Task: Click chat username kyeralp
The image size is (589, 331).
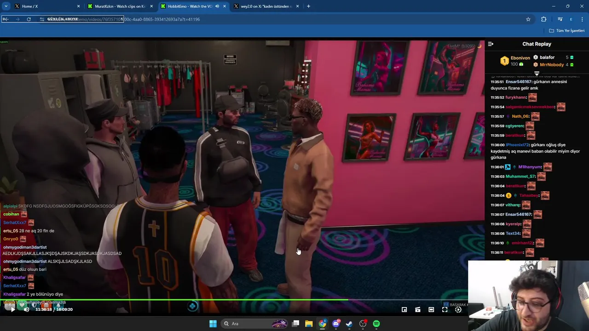Action: (x=513, y=224)
